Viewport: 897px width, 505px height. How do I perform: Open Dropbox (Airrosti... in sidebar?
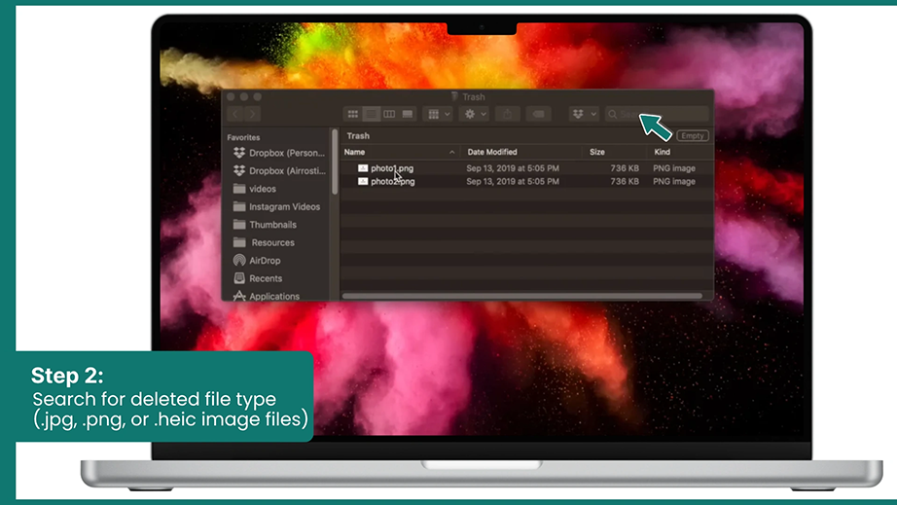(x=279, y=170)
